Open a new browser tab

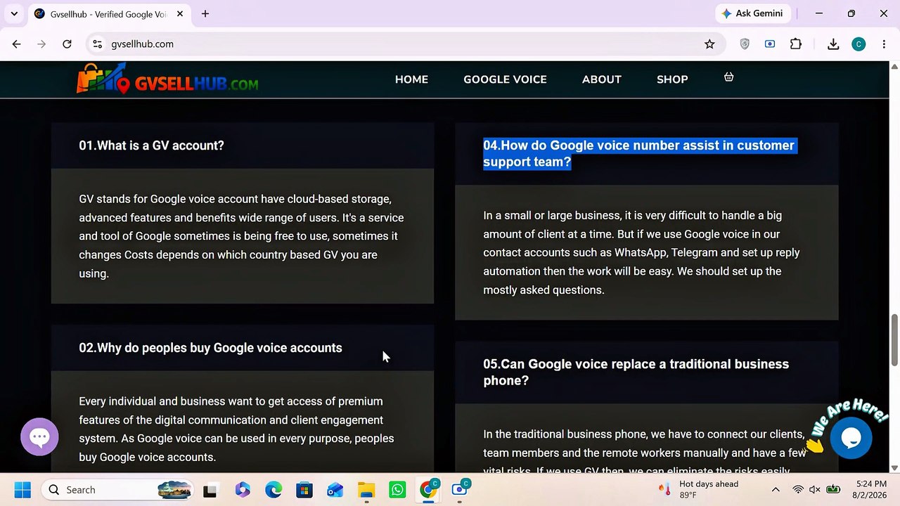[205, 13]
